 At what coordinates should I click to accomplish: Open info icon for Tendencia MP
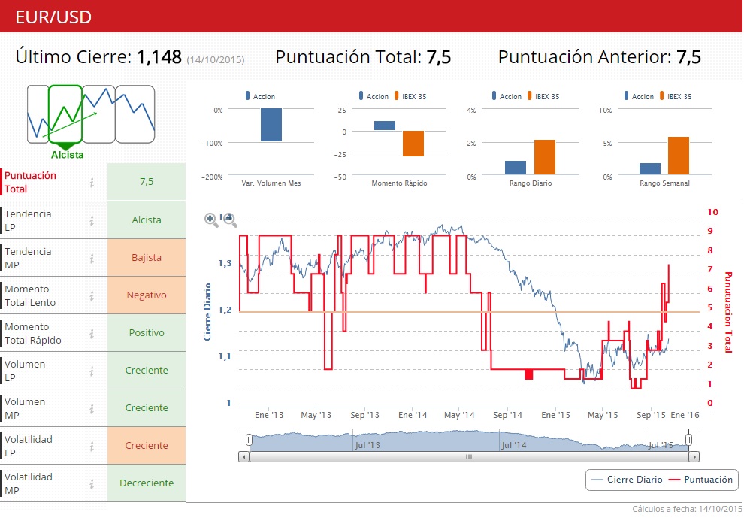point(92,258)
